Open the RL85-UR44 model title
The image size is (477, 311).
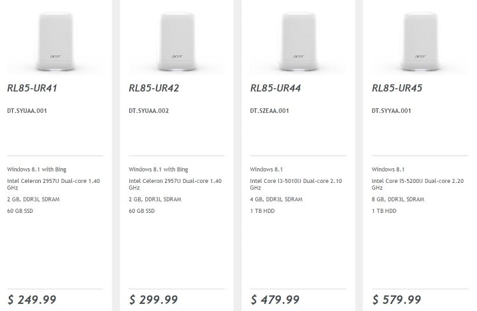[x=276, y=89]
